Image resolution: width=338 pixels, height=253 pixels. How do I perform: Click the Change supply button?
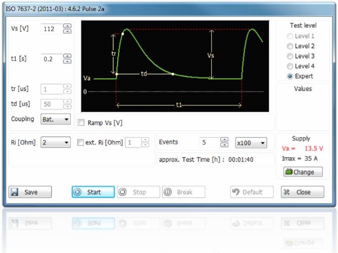(x=303, y=172)
